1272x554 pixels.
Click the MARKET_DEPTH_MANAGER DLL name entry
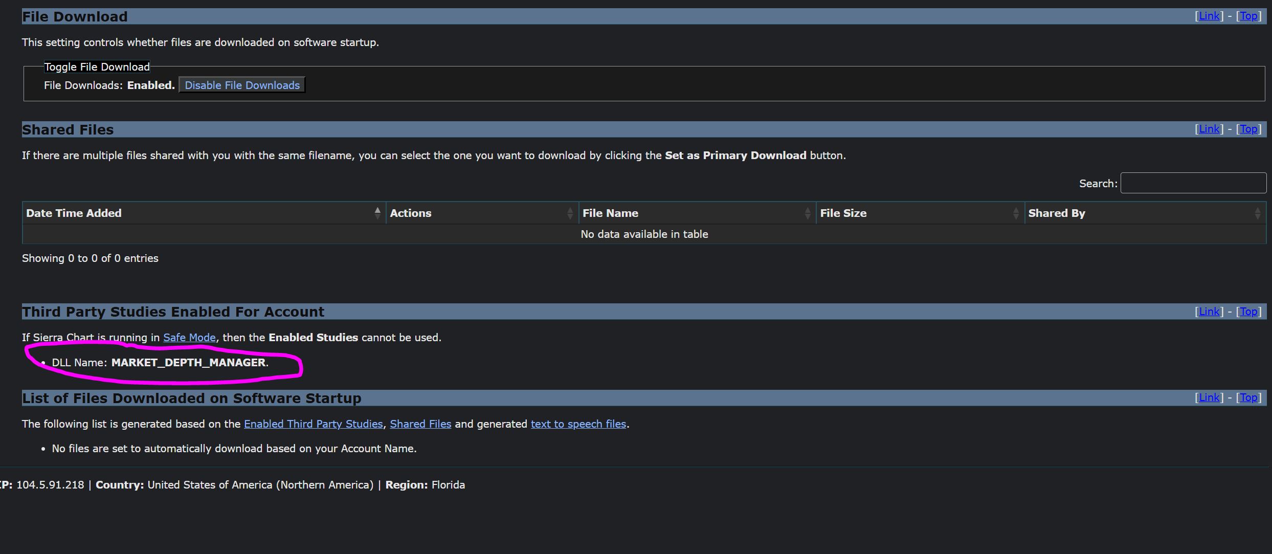pyautogui.click(x=188, y=363)
